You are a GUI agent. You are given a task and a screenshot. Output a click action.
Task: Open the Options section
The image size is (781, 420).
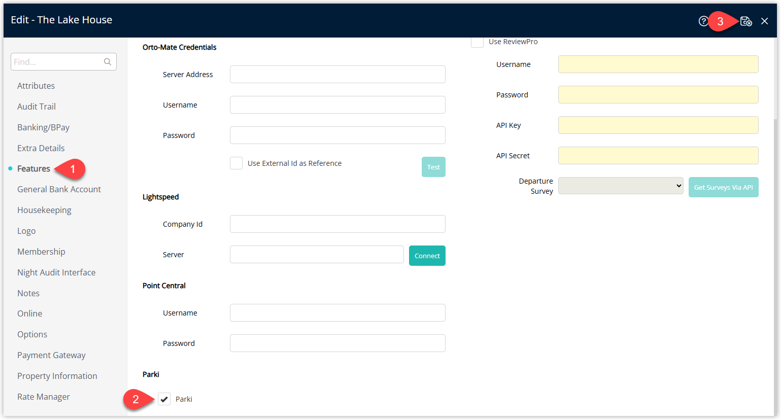tap(32, 334)
